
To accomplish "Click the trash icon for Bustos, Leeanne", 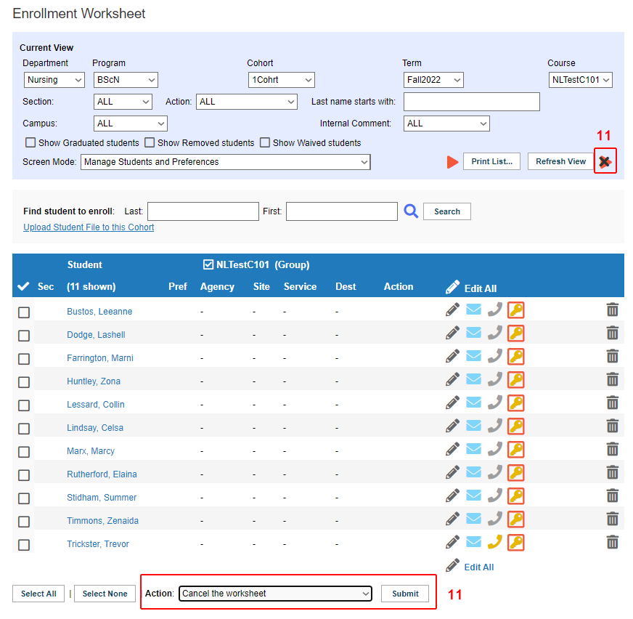I will 613,309.
